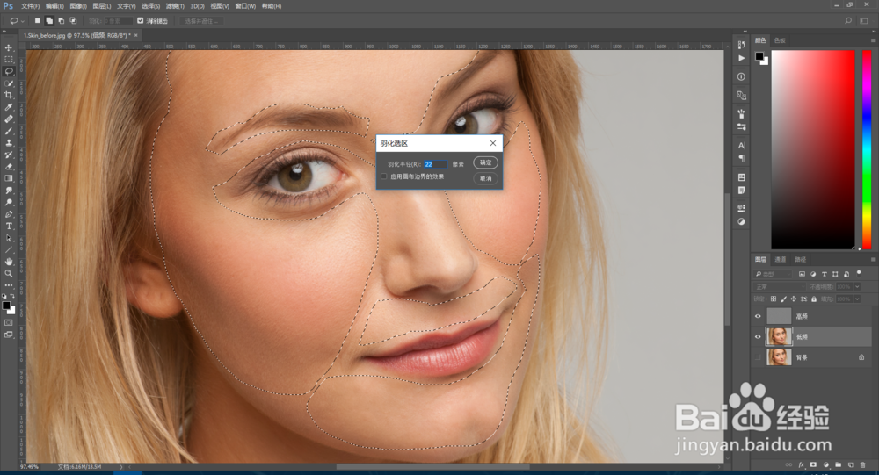Open layer filter type dropdown 类型
Screen dimensions: 879x475
click(773, 274)
